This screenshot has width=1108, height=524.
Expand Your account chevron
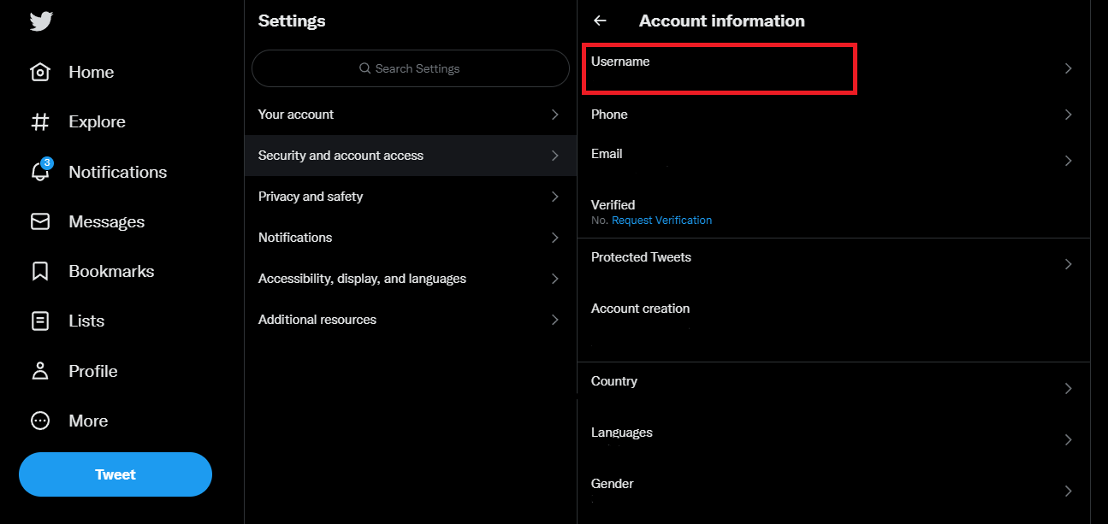pyautogui.click(x=555, y=115)
